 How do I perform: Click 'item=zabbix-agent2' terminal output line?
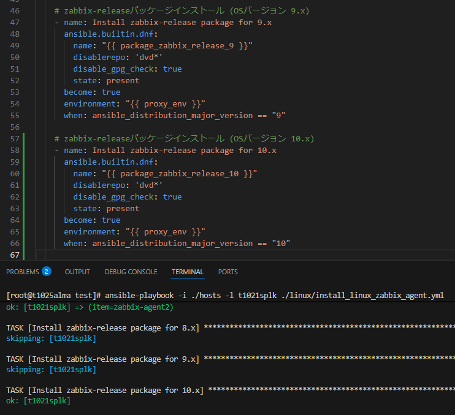[90, 307]
